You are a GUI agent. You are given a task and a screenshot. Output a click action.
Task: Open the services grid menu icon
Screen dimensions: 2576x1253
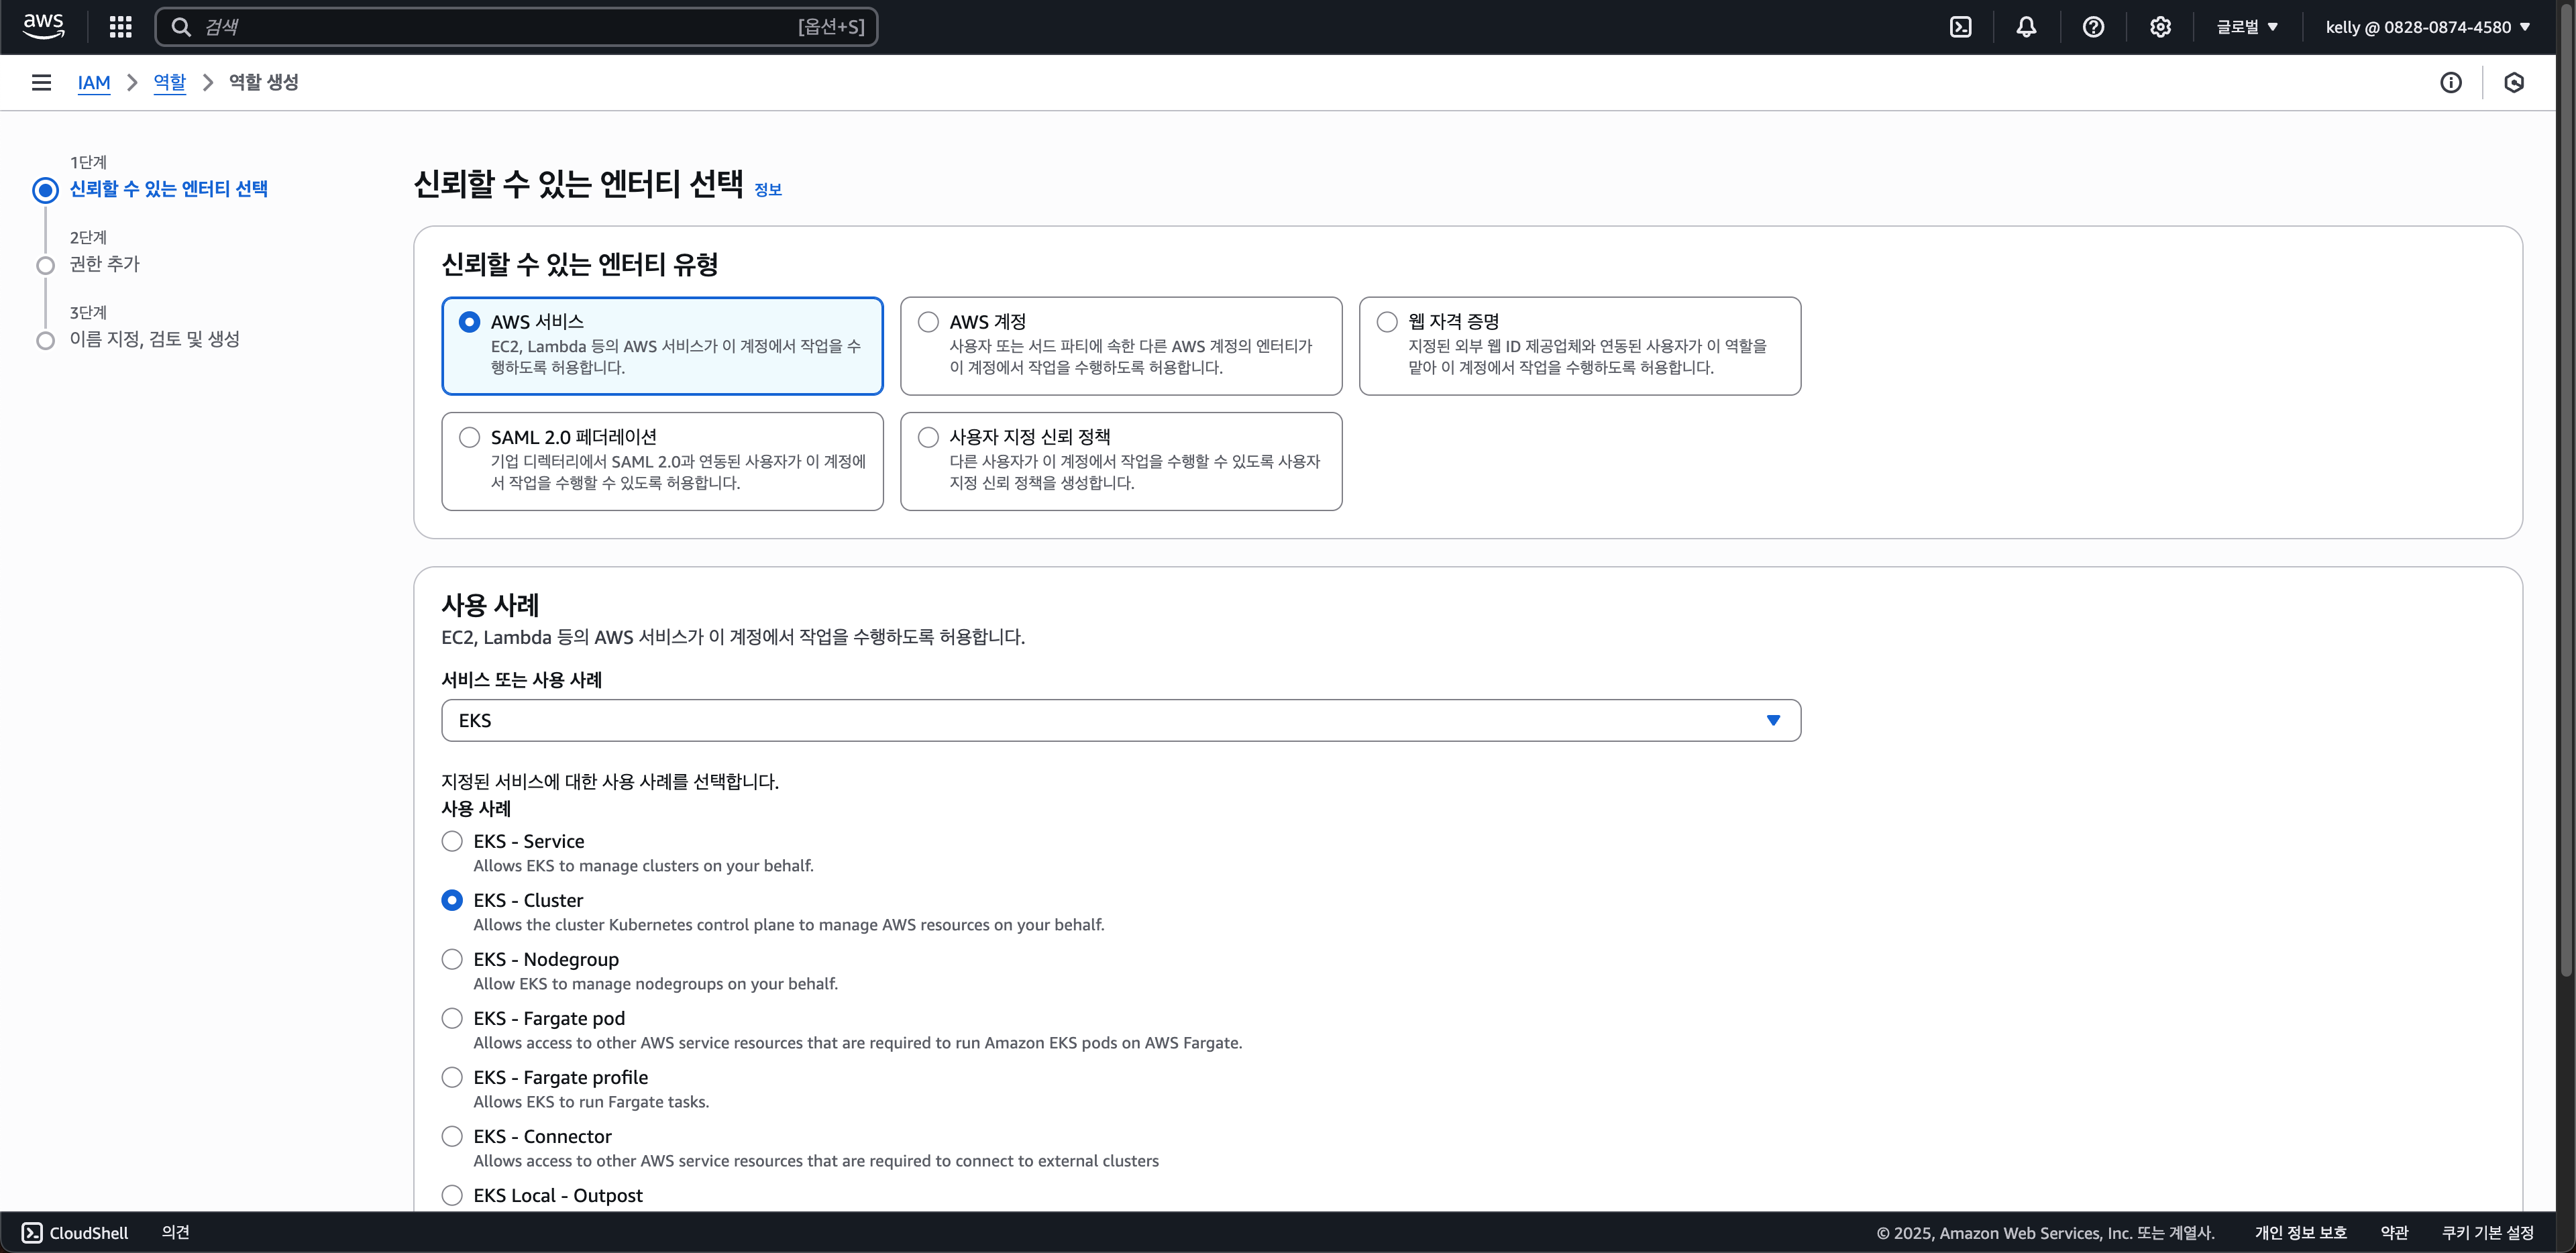tap(120, 27)
